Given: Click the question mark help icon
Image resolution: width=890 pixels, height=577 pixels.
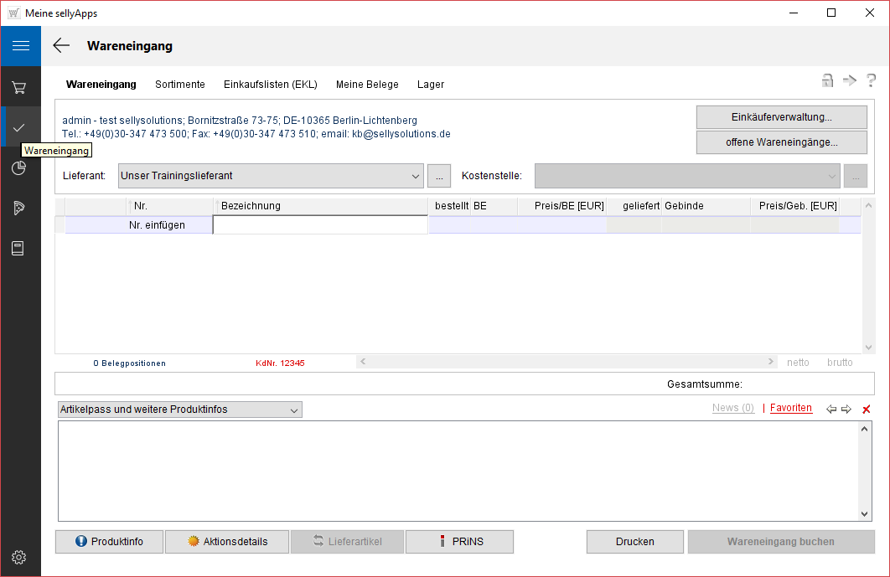Looking at the screenshot, I should (x=871, y=80).
